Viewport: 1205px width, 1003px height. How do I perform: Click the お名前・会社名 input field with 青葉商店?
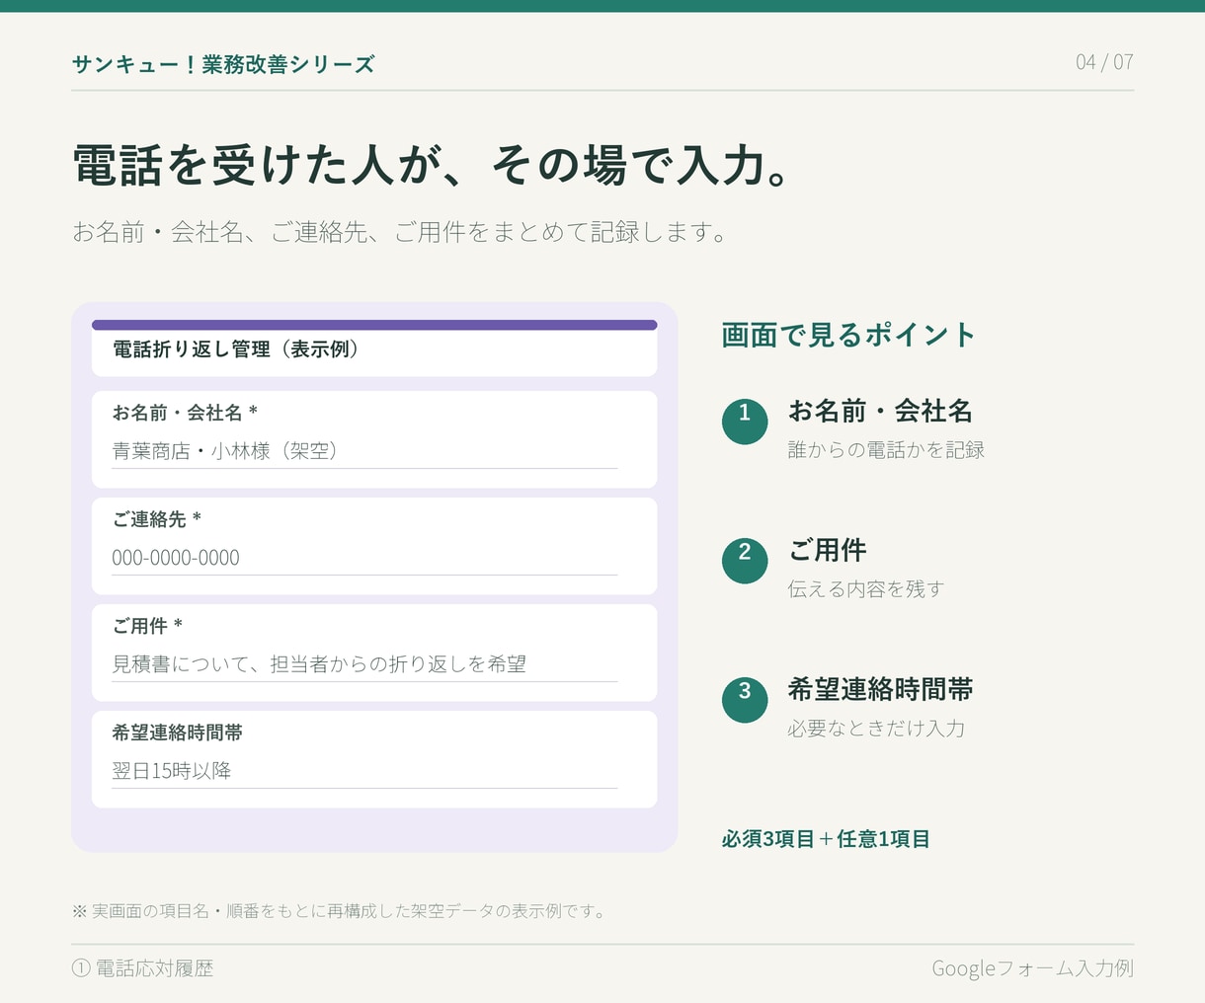tap(364, 451)
